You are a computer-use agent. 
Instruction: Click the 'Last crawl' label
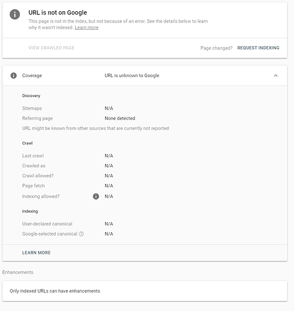33,155
